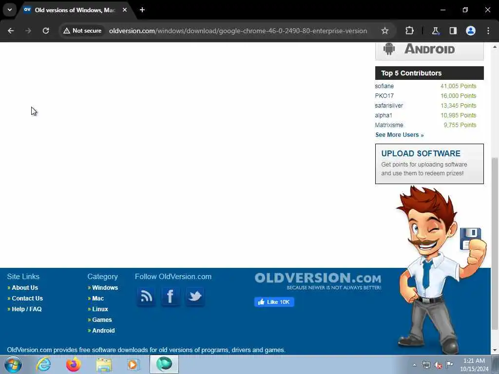Show hidden system tray icons
Screen dimensions: 499x374
pyautogui.click(x=414, y=365)
